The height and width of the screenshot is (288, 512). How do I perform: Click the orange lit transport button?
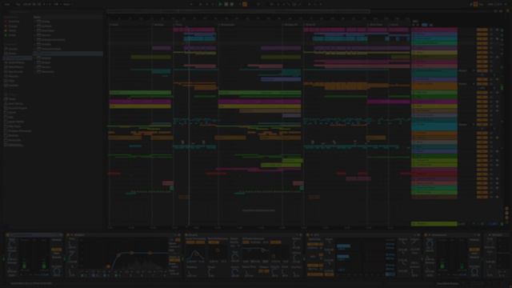pos(245,4)
